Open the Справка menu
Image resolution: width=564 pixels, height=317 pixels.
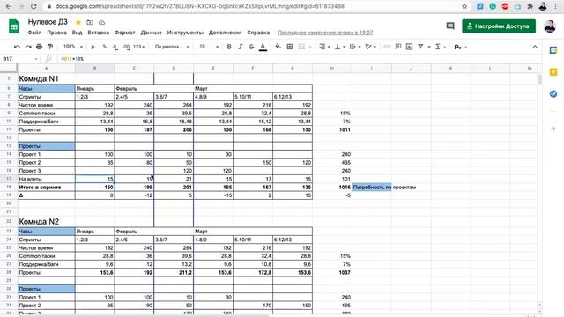pos(258,33)
